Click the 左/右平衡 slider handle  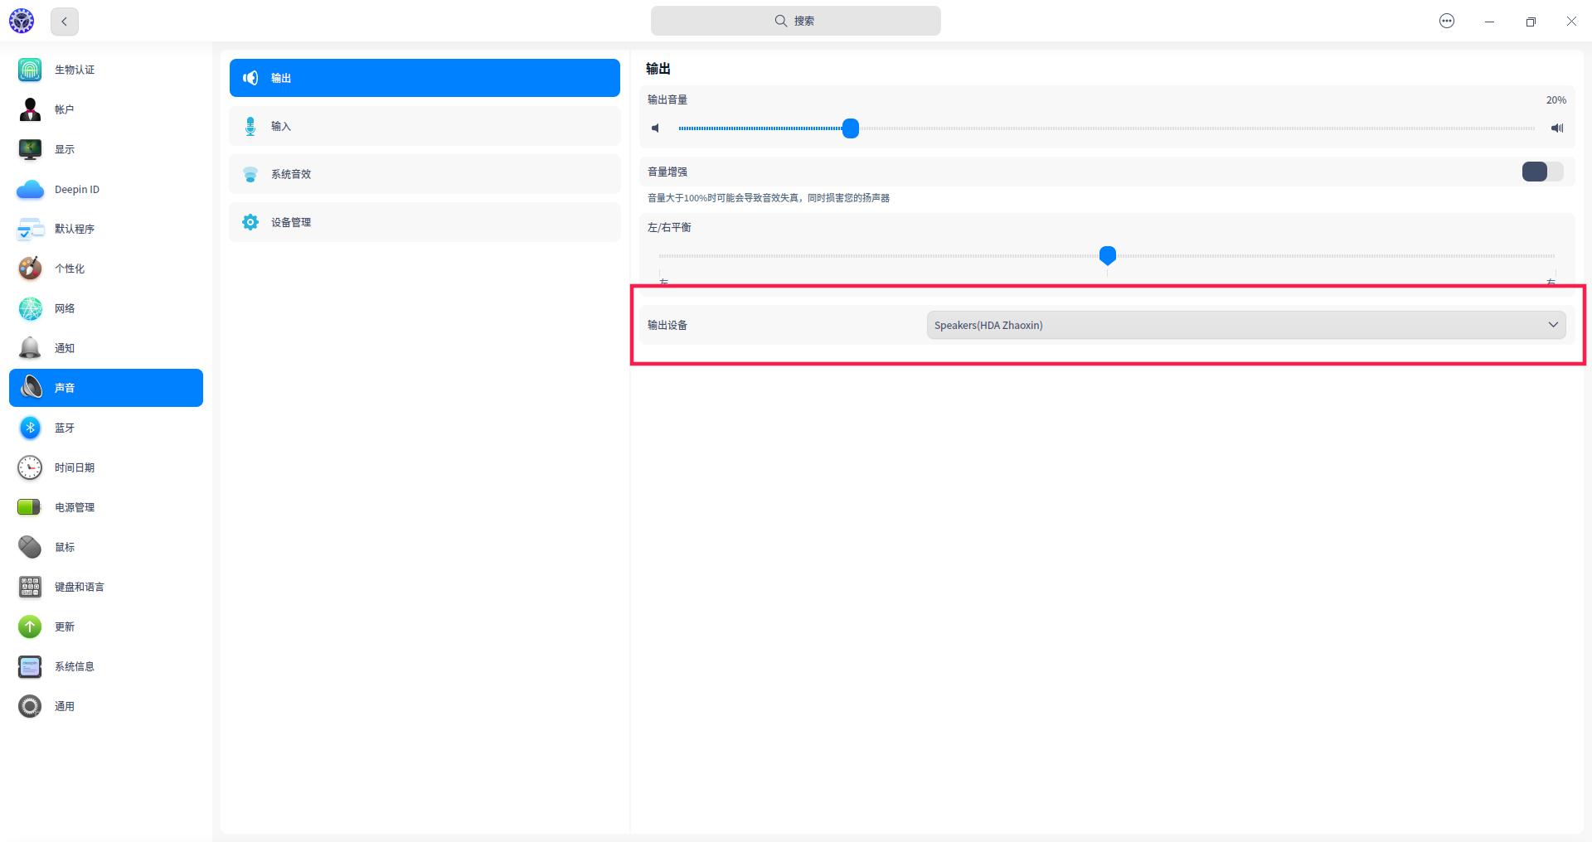1107,255
